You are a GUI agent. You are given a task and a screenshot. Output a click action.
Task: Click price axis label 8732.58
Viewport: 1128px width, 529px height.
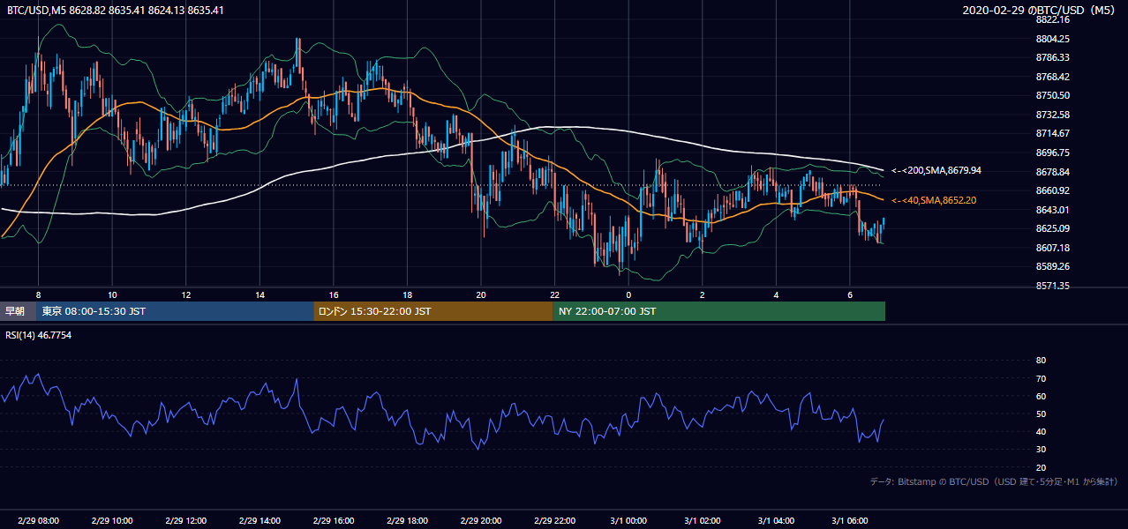(x=1053, y=115)
